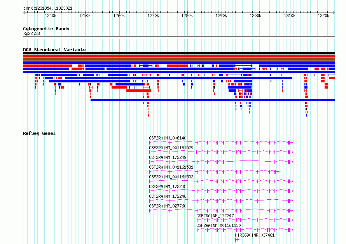Select the CSF2RA|NM_001161530 transcript label
Screen dimensions: 346x244
coord(218,225)
